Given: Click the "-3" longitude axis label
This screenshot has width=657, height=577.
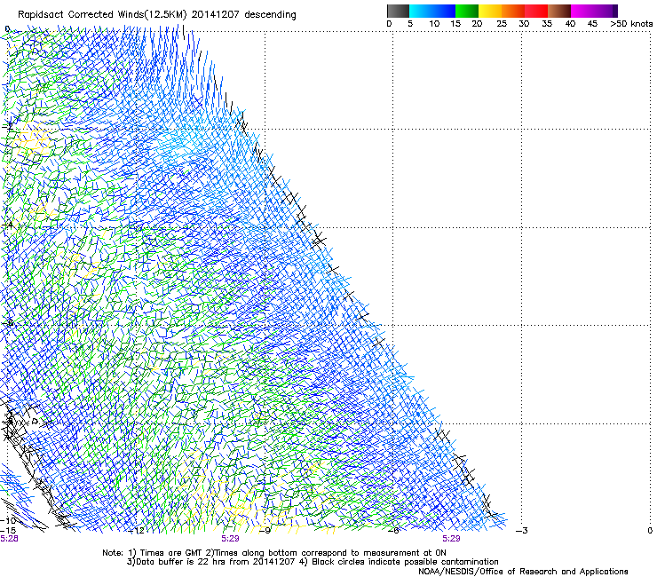Looking at the screenshot, I should tap(522, 531).
